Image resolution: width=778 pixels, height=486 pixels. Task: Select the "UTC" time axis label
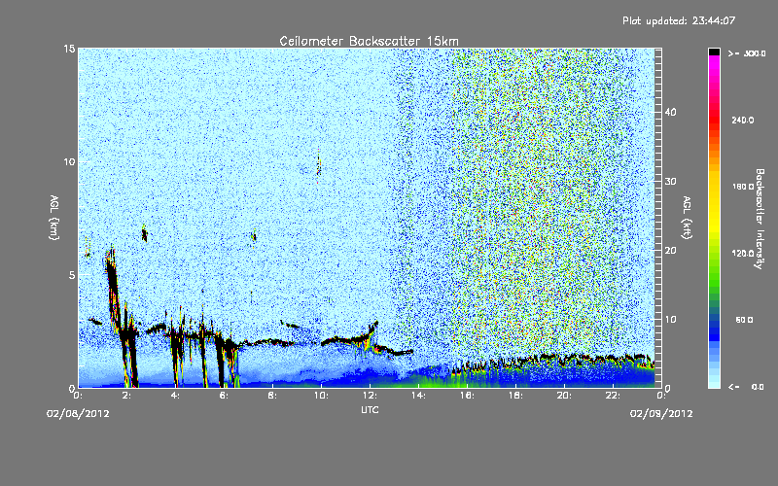(370, 409)
